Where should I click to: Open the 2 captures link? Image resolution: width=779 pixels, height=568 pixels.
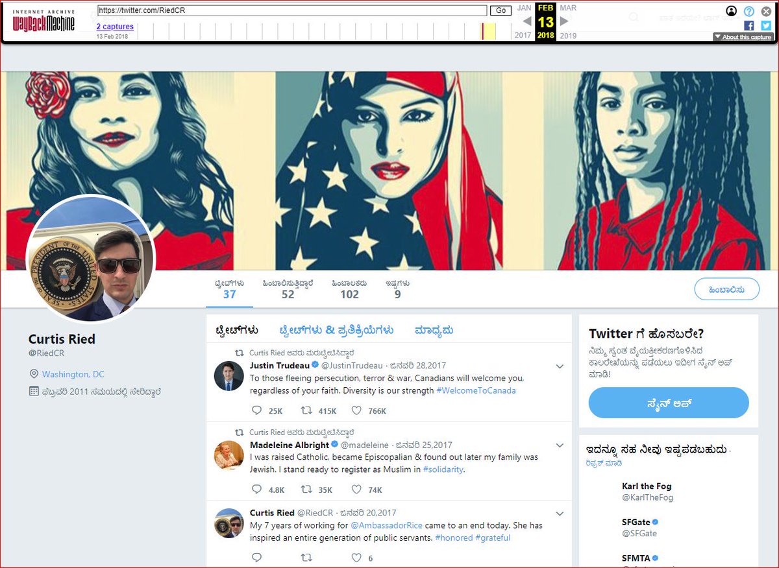[115, 27]
